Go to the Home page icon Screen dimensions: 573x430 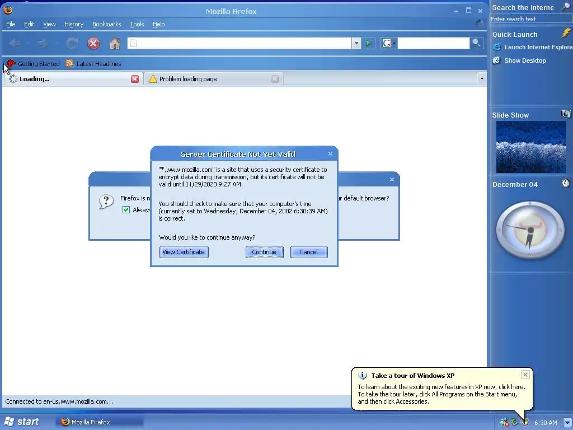(115, 44)
